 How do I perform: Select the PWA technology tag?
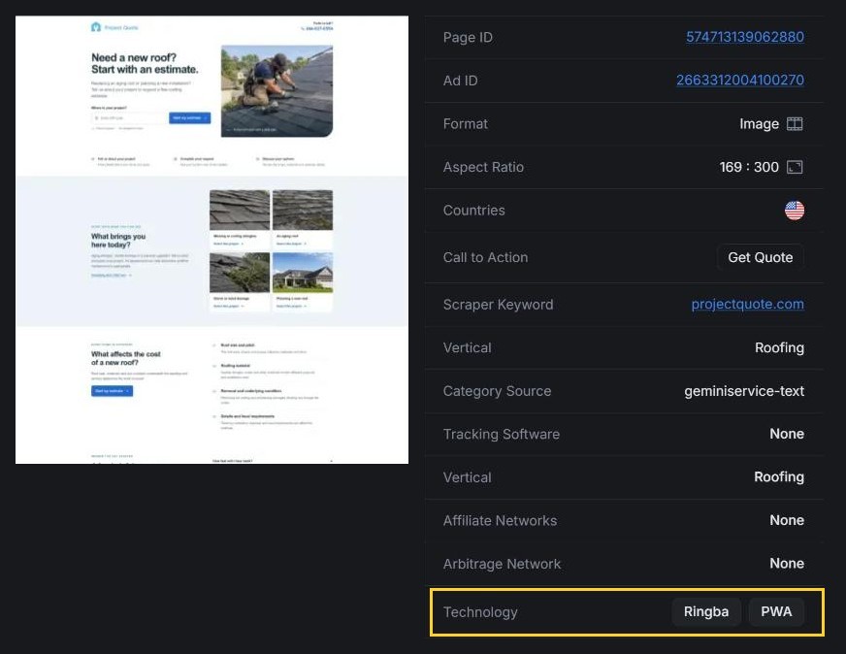point(776,612)
